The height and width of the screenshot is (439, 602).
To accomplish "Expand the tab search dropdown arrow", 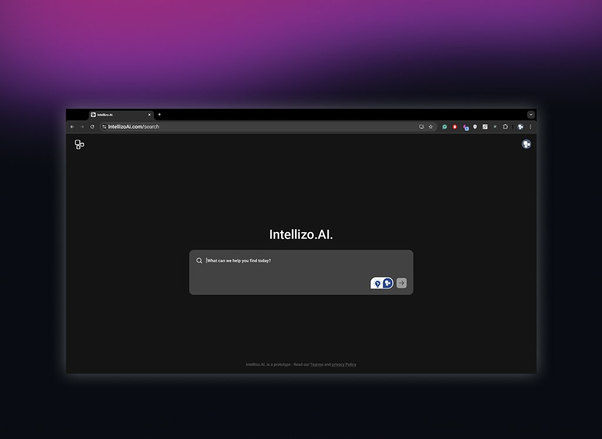I will [531, 115].
